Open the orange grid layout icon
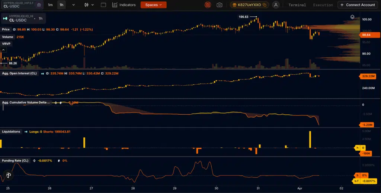The width and height of the screenshot is (381, 193). click(208, 5)
